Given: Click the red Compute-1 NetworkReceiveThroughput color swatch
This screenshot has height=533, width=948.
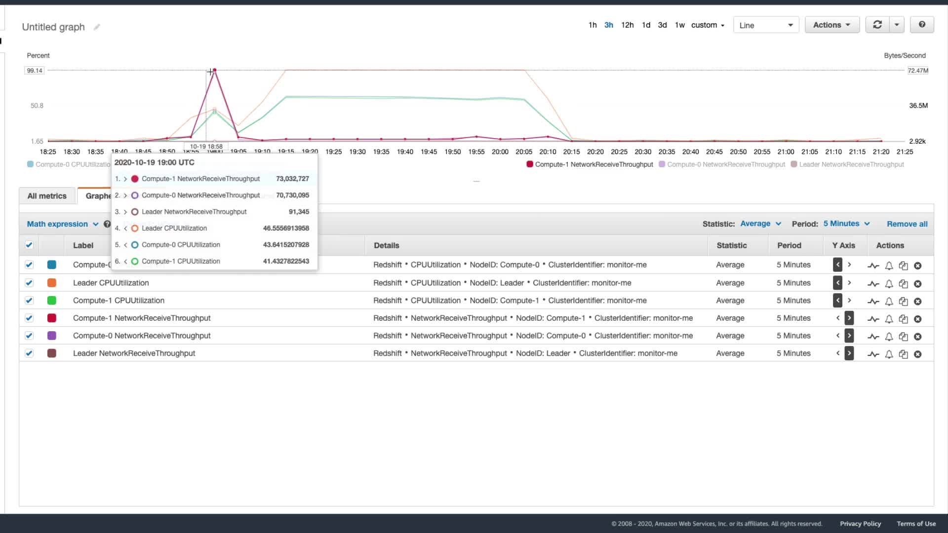Looking at the screenshot, I should (x=52, y=318).
